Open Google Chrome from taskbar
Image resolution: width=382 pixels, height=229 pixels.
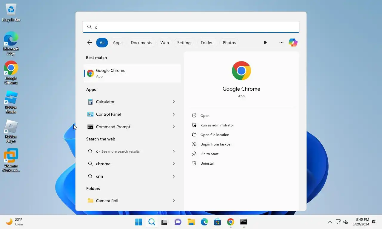pyautogui.click(x=230, y=222)
